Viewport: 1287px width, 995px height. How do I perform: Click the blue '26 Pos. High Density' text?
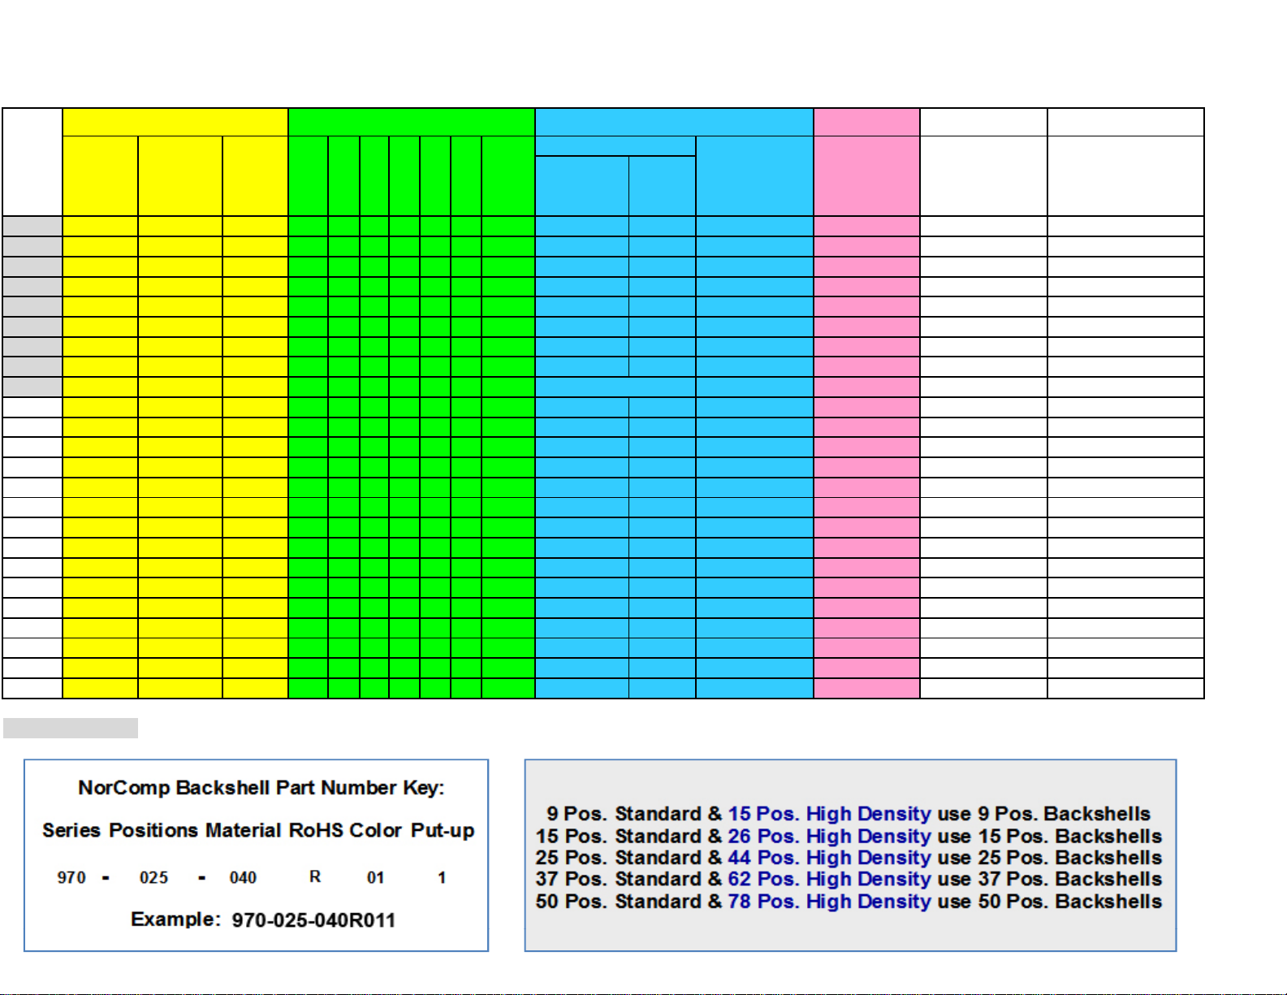829,836
